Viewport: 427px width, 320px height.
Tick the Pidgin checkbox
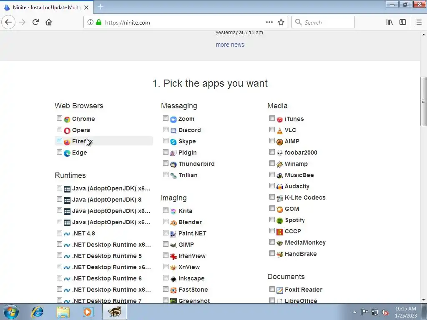point(166,152)
